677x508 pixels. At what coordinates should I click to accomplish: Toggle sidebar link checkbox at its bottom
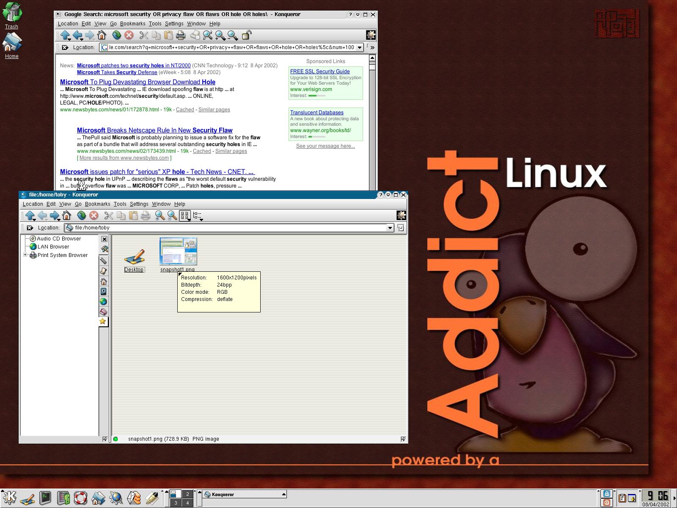click(105, 439)
